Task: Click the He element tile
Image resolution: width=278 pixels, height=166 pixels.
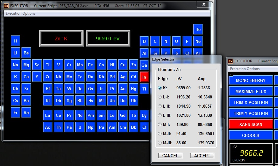Action: 198,30
